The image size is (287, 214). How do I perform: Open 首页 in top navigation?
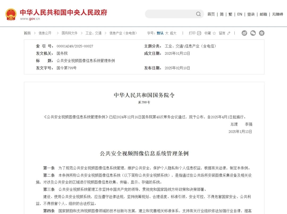[x=211, y=14]
